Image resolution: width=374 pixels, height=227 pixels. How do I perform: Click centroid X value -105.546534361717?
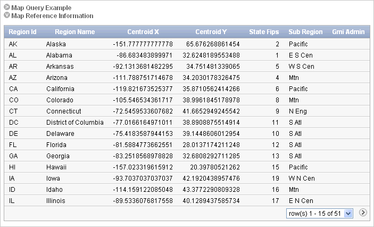[x=143, y=100]
